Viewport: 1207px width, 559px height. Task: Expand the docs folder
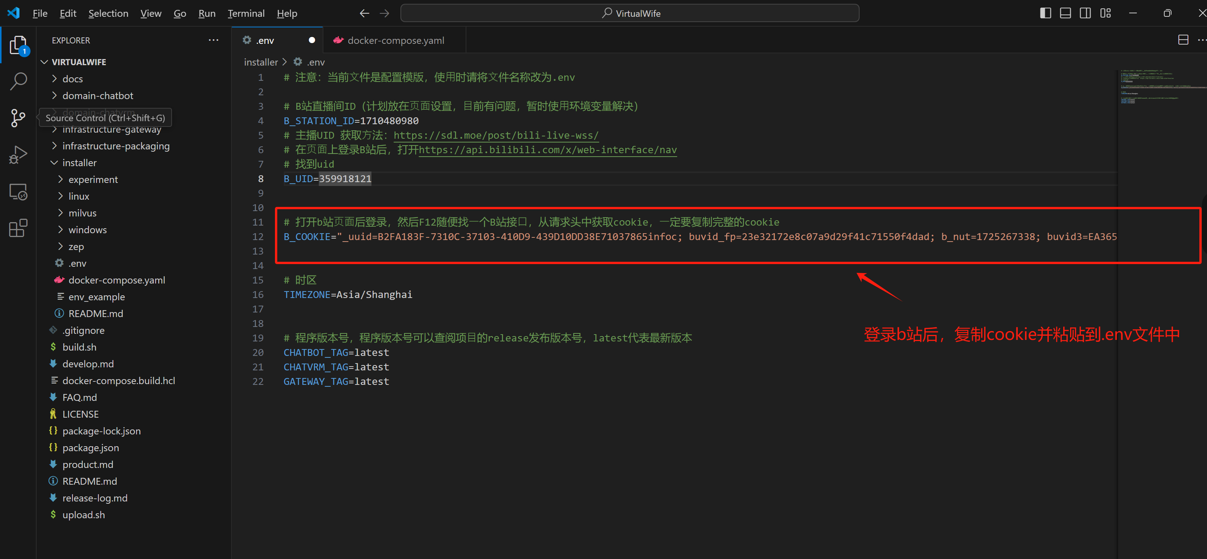coord(72,78)
